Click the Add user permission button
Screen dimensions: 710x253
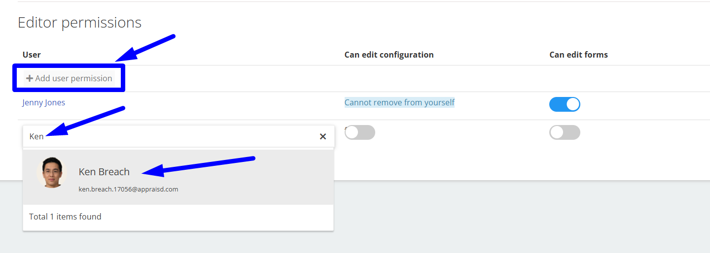point(69,78)
